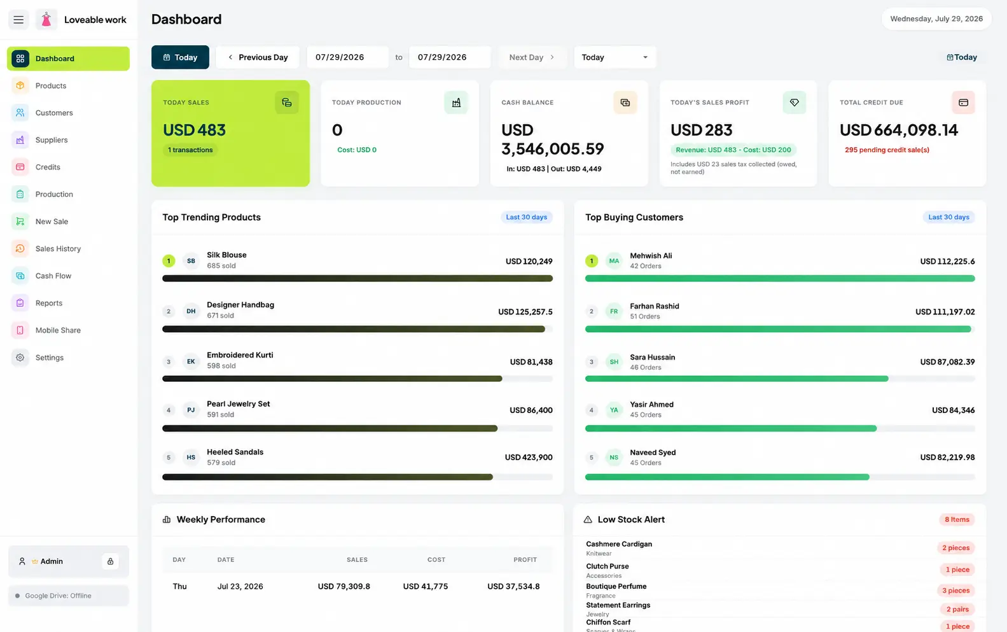Click the 8 Items low stock badge
This screenshot has width=1007, height=632.
coord(957,519)
